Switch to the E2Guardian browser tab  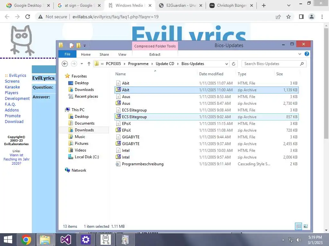(x=181, y=5)
